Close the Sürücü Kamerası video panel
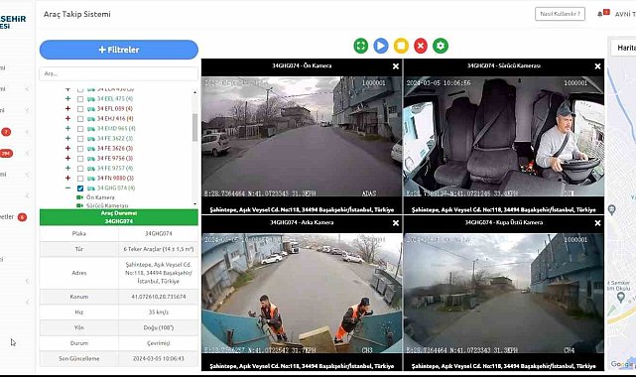Viewport: 636px width, 377px height. point(597,66)
